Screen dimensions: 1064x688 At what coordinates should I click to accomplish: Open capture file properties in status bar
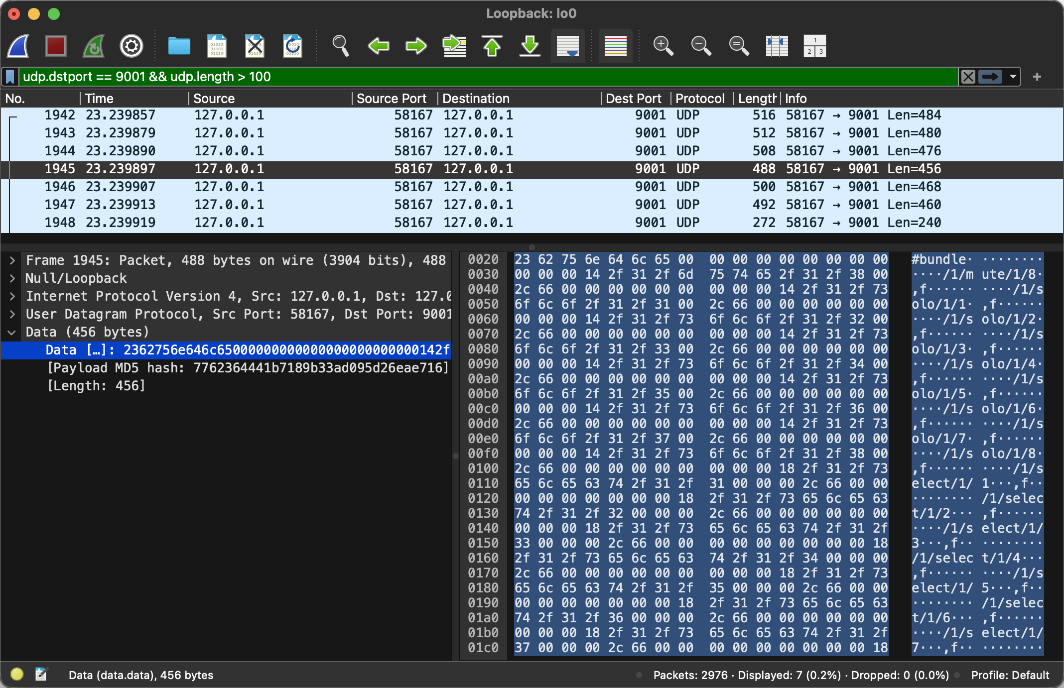[41, 675]
